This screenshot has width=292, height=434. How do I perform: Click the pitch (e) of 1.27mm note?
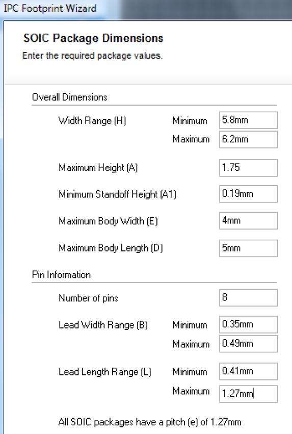(x=150, y=422)
